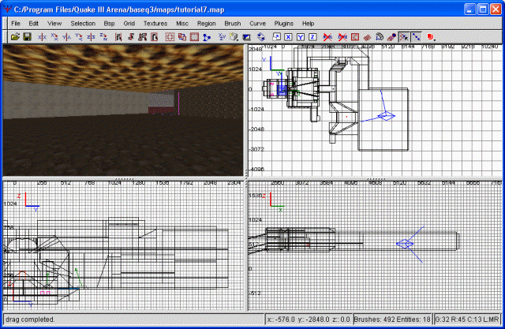This screenshot has width=505, height=329.
Task: Rotate selection around the Y axis
Action: point(79,37)
